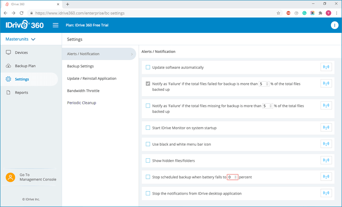Image resolution: width=342 pixels, height=207 pixels.
Task: Click 'Plan: IDrive 360 Free Trial' text
Action: 87,25
